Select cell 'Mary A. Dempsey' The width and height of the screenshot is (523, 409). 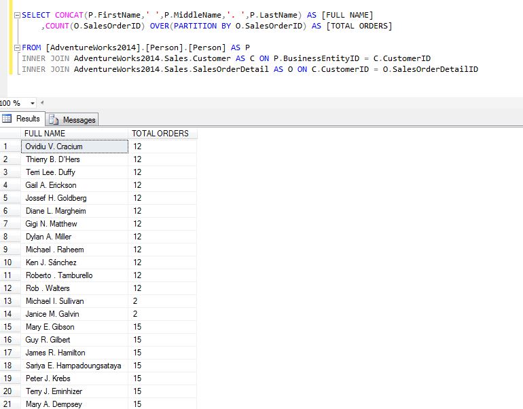point(75,404)
